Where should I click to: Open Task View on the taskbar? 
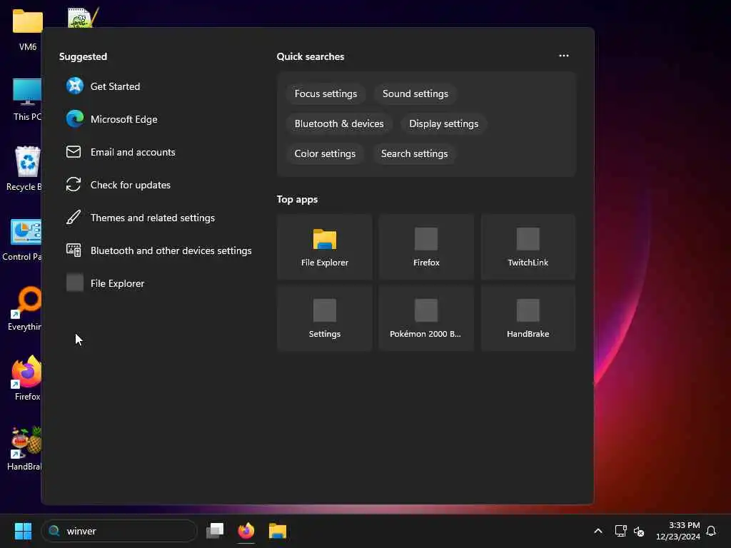pos(215,531)
